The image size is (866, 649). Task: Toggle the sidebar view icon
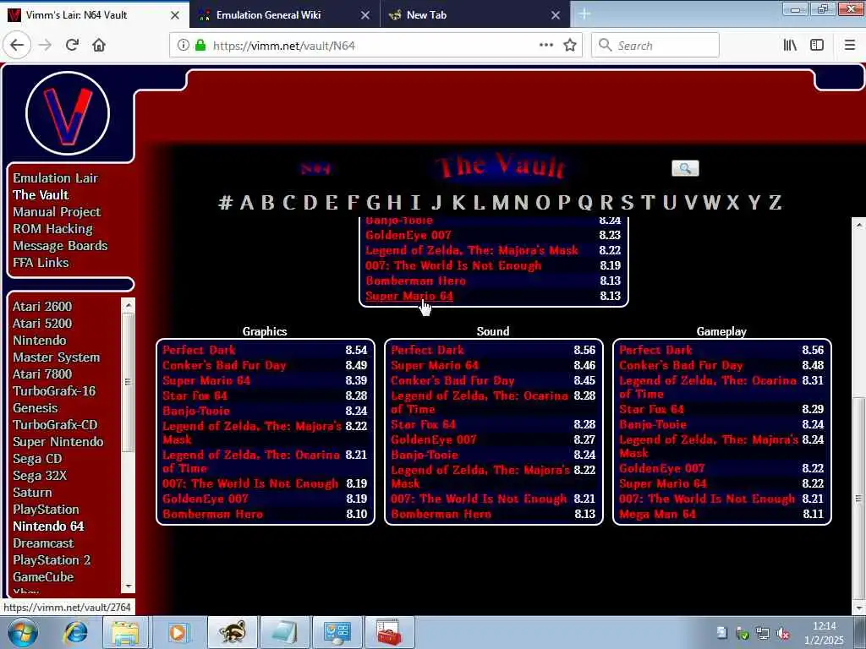(817, 46)
